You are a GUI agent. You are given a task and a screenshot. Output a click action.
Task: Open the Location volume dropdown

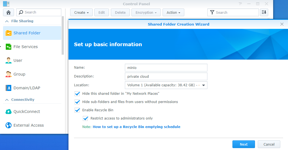[166, 85]
